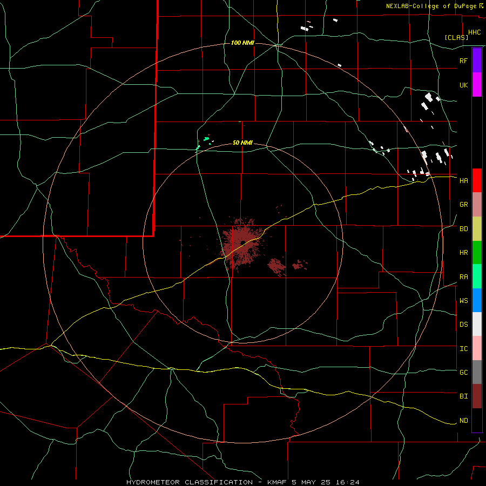The width and height of the screenshot is (486, 486).
Task: Click the RF purple legend swatch
Action: click(x=477, y=60)
